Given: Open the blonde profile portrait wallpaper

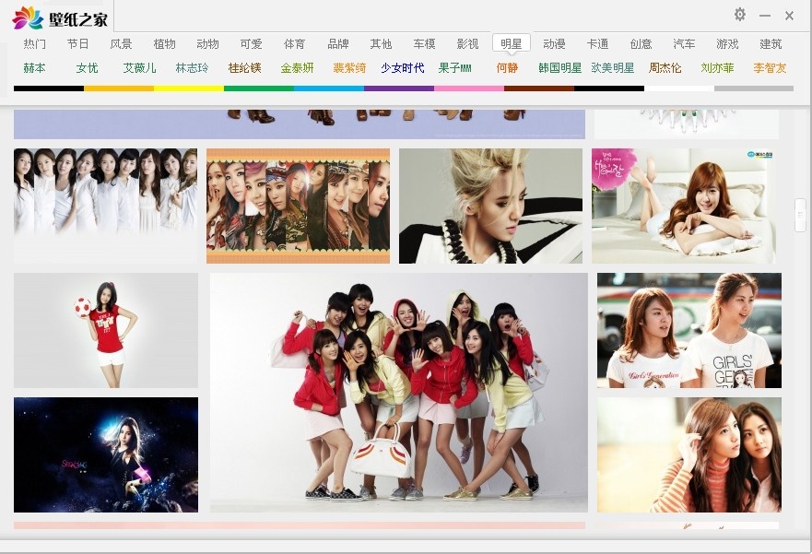Looking at the screenshot, I should click(490, 206).
